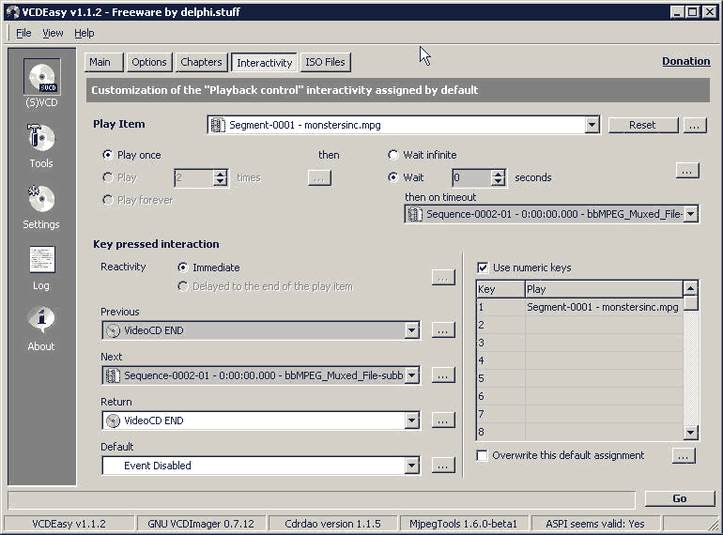Click the ASPI seems valid status entry

click(594, 524)
